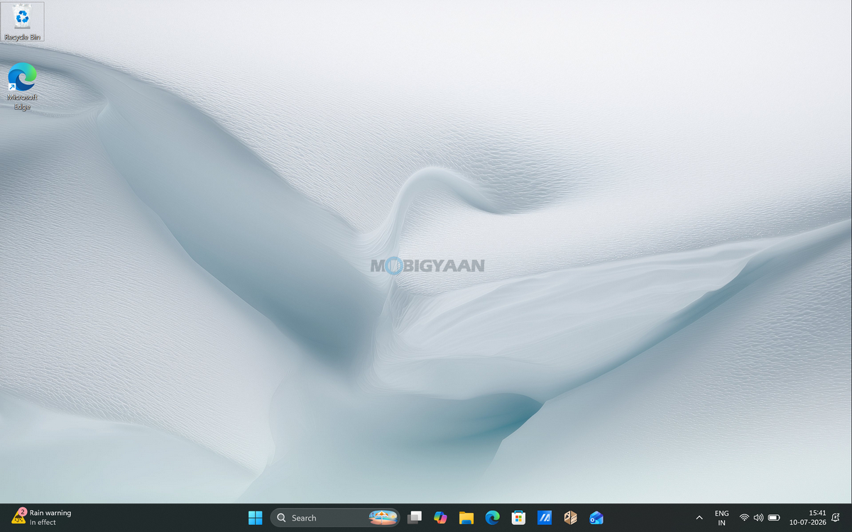The height and width of the screenshot is (532, 852).
Task: Launch Microsoft Edge from the taskbar
Action: pos(493,518)
